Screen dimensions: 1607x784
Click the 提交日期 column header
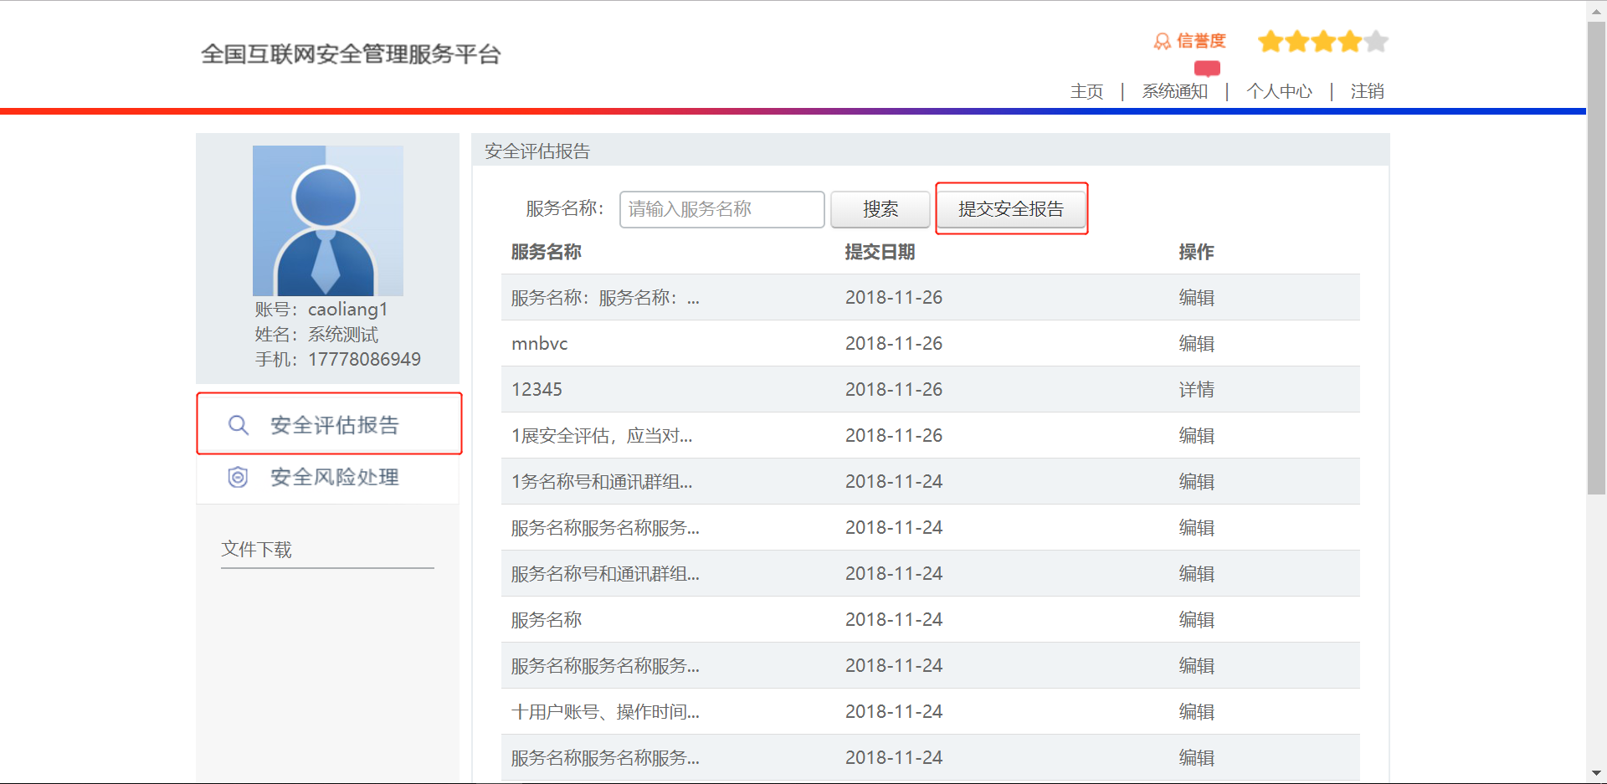point(880,252)
